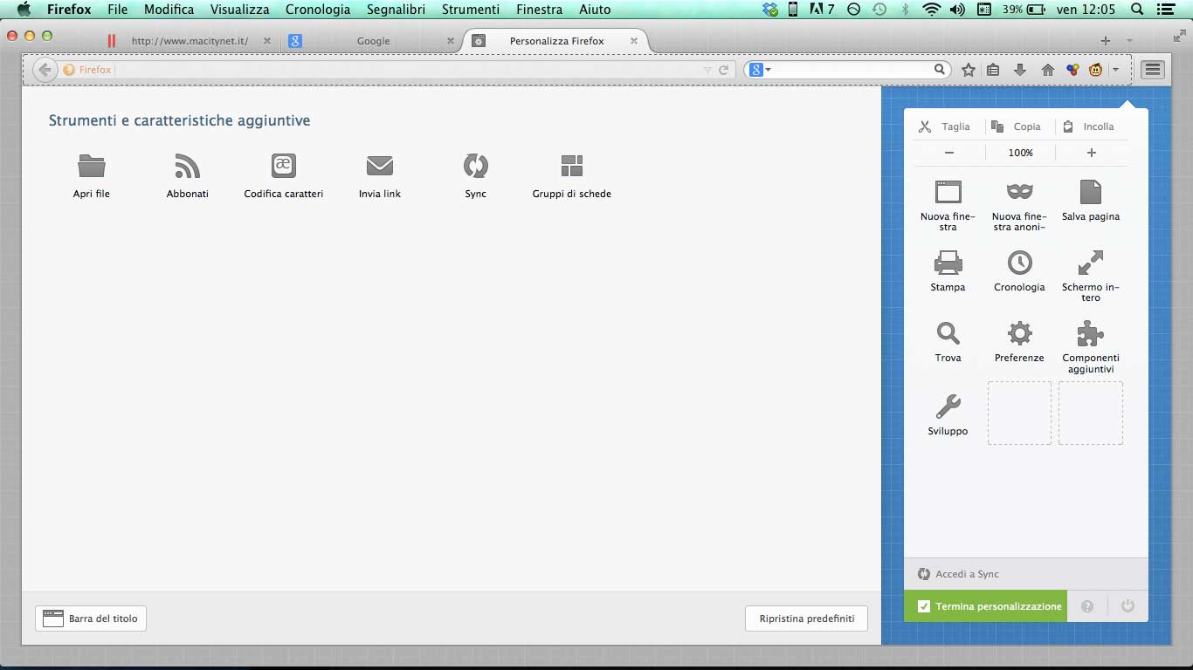Open the Visualizza menu

[239, 10]
